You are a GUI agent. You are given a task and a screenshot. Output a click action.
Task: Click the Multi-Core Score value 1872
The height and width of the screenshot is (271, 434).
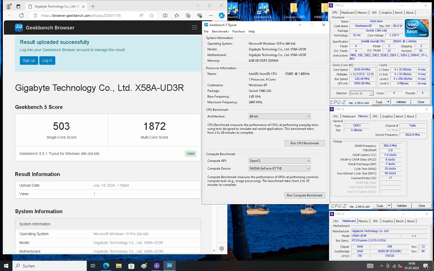(154, 126)
